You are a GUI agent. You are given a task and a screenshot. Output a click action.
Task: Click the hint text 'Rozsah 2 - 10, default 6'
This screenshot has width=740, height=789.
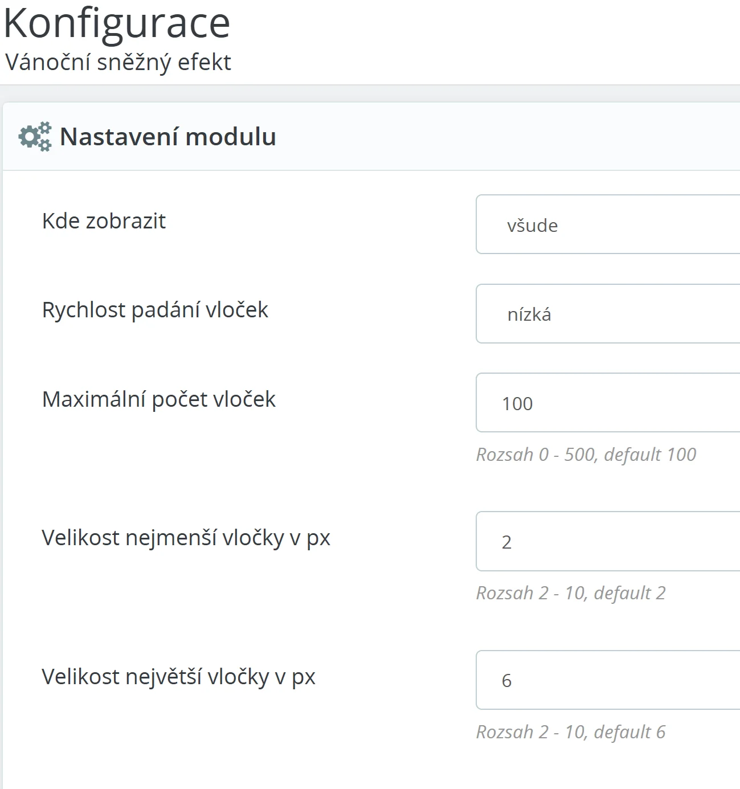(x=571, y=730)
